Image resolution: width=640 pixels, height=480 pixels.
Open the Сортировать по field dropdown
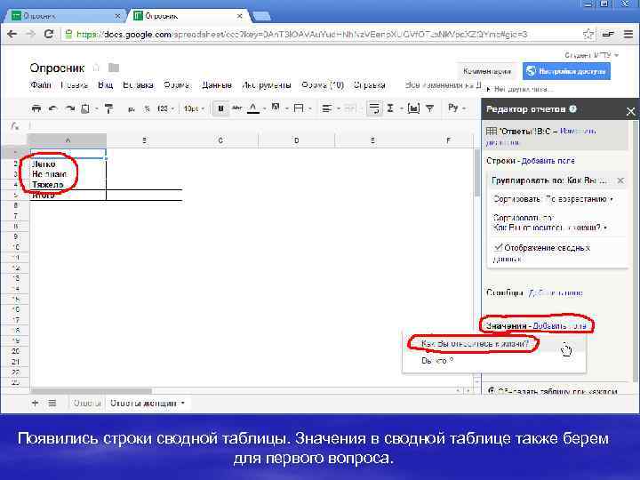pos(550,222)
